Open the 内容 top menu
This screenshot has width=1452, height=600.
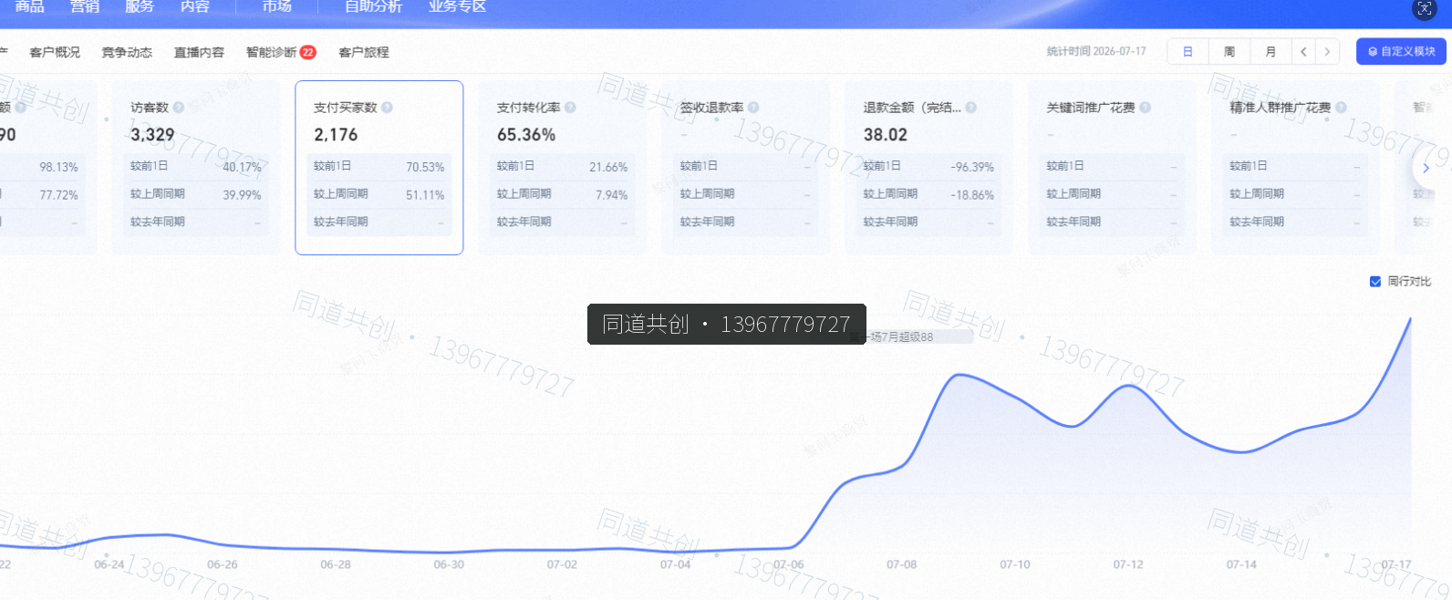pos(195,6)
